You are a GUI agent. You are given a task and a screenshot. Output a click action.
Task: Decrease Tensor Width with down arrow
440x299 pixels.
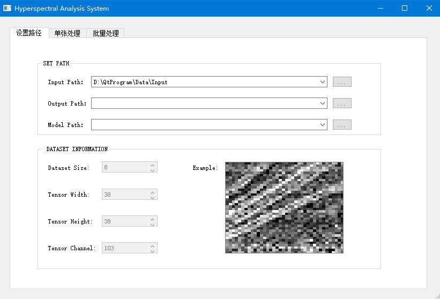pyautogui.click(x=152, y=197)
